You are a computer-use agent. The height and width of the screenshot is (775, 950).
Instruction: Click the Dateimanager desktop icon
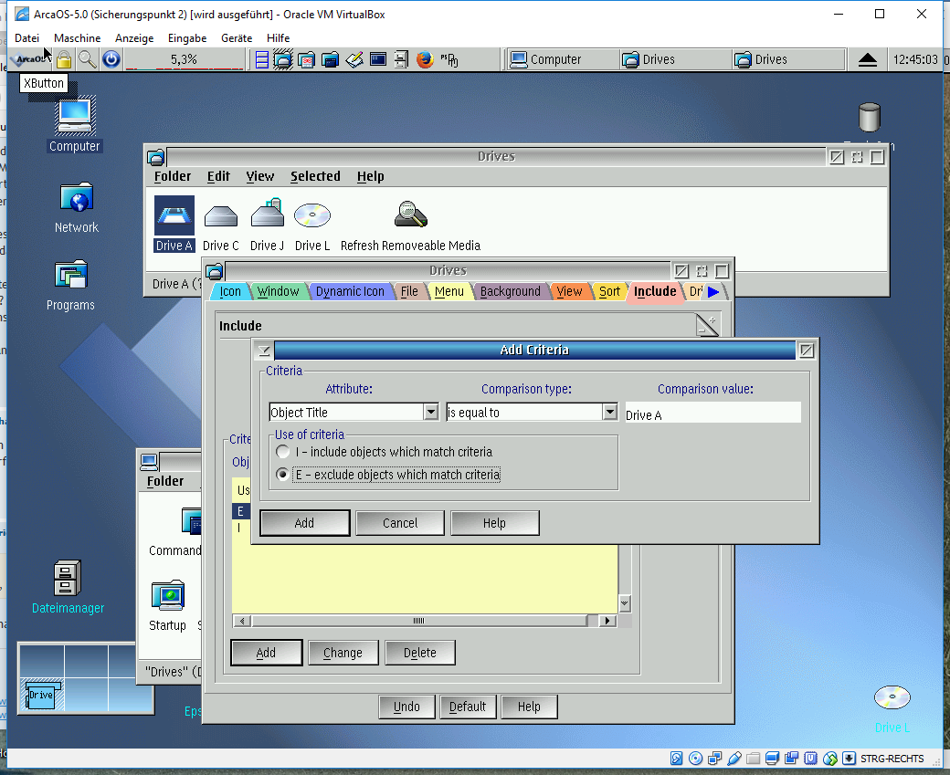(67, 578)
